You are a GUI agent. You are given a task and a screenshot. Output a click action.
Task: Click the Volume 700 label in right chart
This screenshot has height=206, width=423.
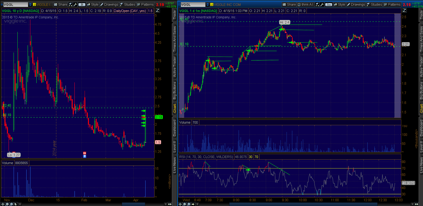tap(188, 122)
